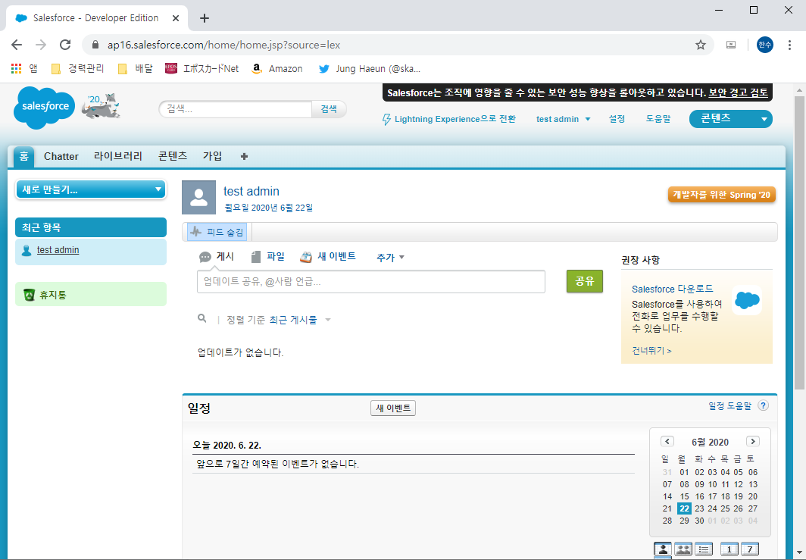The height and width of the screenshot is (560, 806).
Task: Click the new event calendar icon in the publisher
Action: tap(306, 257)
